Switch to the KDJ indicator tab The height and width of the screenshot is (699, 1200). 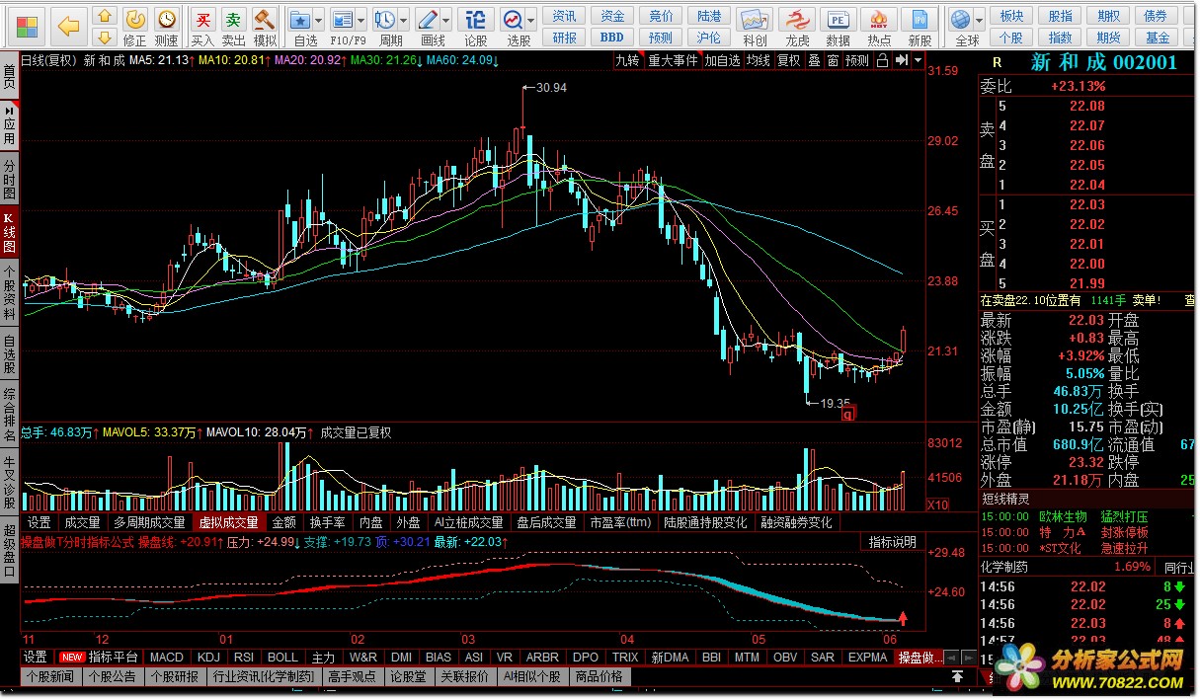208,657
